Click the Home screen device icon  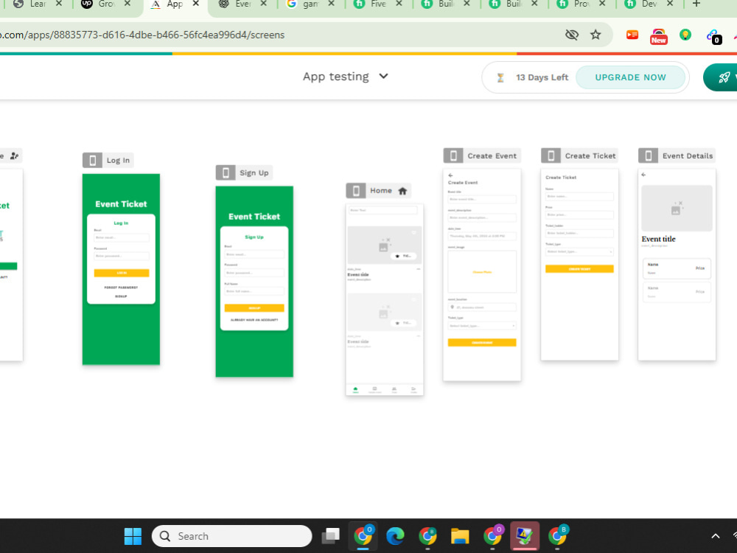pos(356,190)
